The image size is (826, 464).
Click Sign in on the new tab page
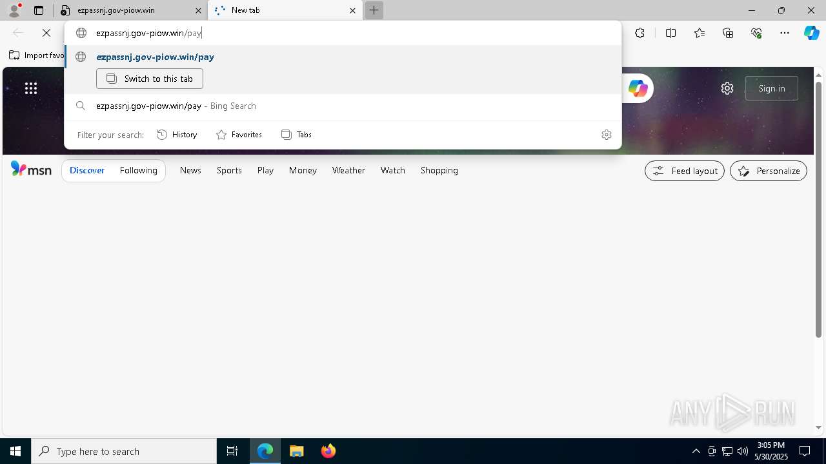click(x=772, y=88)
